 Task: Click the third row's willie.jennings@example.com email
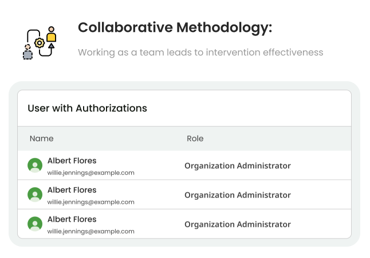coord(90,231)
